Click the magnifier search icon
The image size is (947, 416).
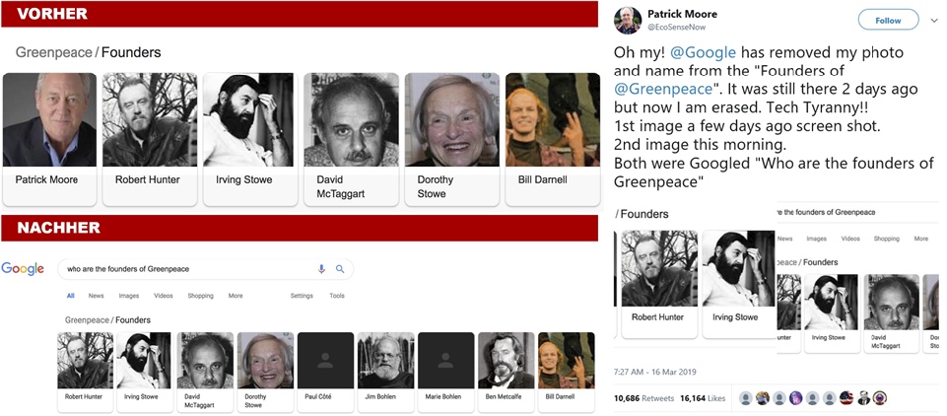(340, 269)
